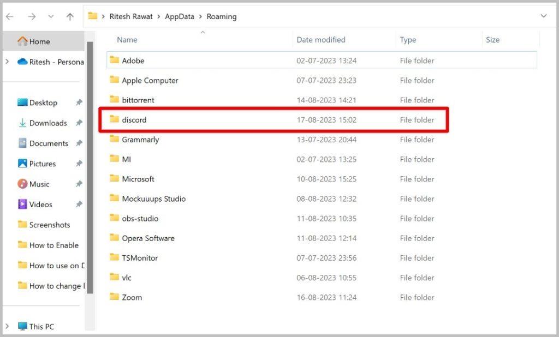Click pin icon next to Music

(x=79, y=184)
